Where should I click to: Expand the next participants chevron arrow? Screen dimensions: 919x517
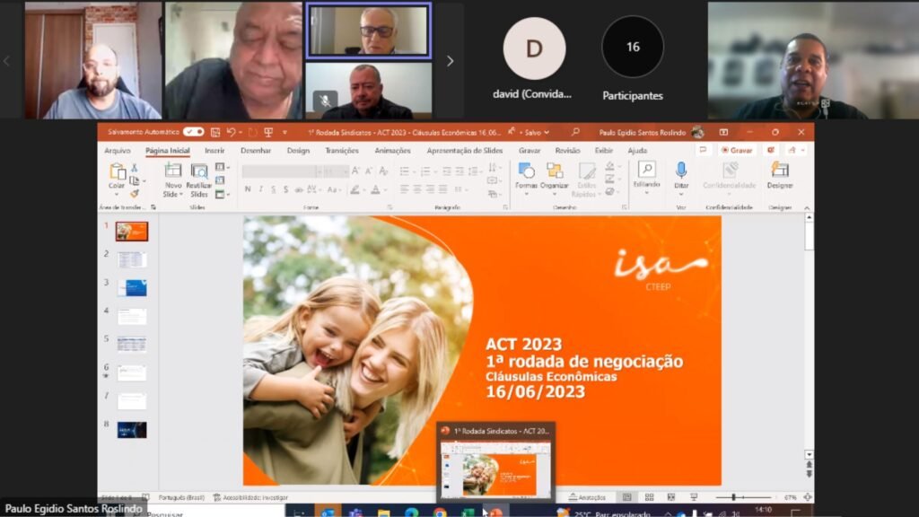point(450,61)
